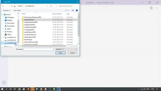Select Videos in navigation pane

pyautogui.click(x=9, y=34)
